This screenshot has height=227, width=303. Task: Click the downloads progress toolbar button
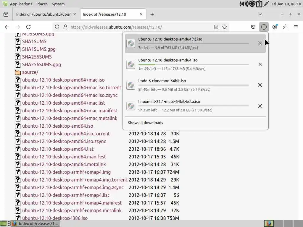(x=264, y=27)
